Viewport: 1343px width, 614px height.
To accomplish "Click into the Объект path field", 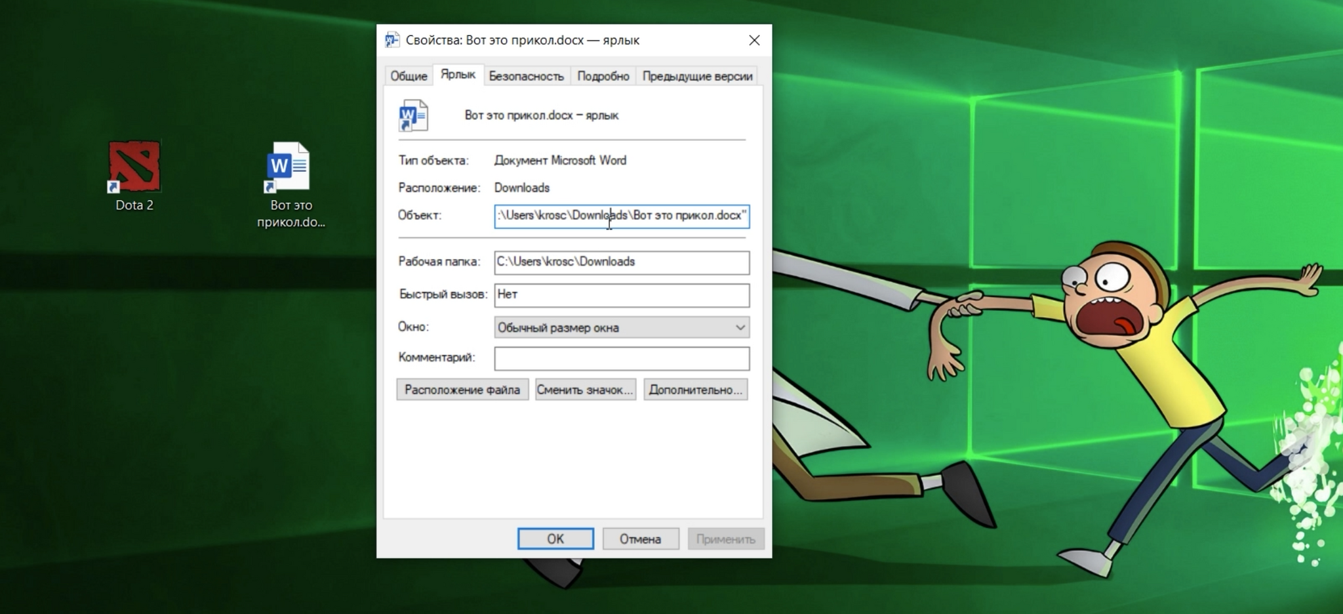I will [x=622, y=216].
